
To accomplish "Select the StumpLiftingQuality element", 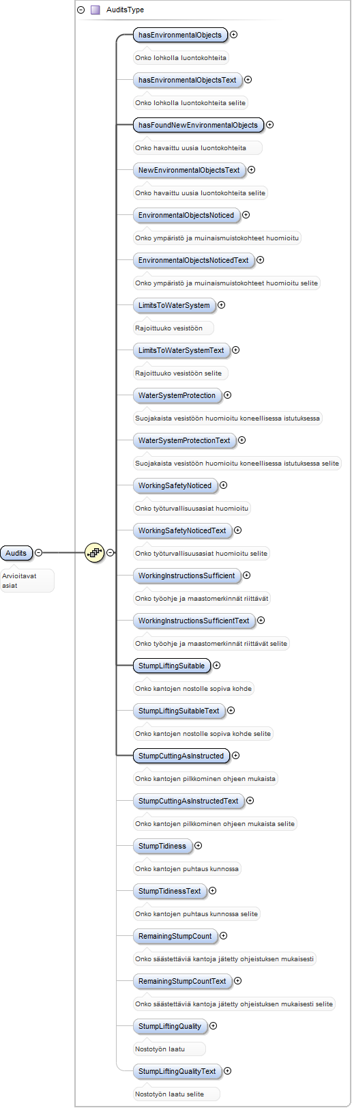I will [170, 1026].
